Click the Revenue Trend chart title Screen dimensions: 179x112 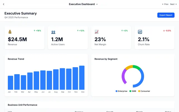[16, 59]
